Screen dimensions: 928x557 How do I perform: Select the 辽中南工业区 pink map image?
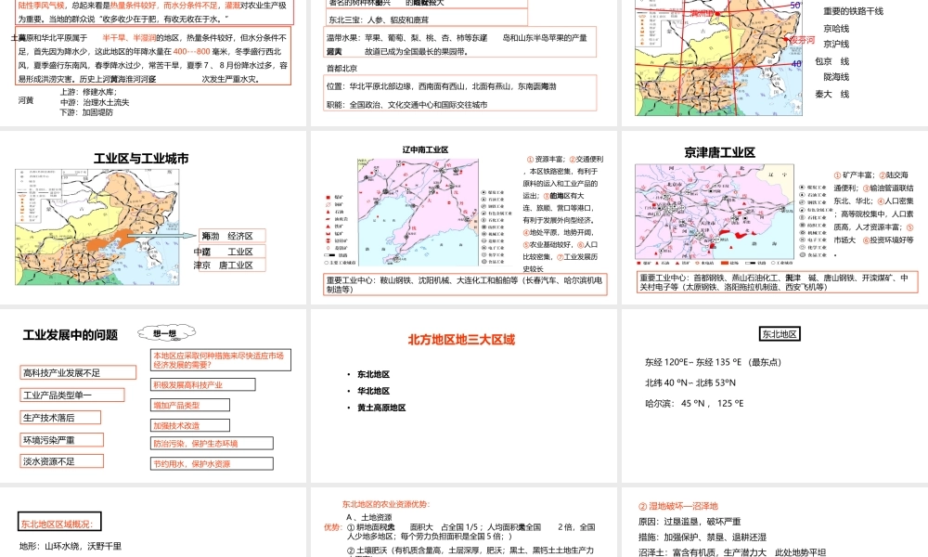418,212
